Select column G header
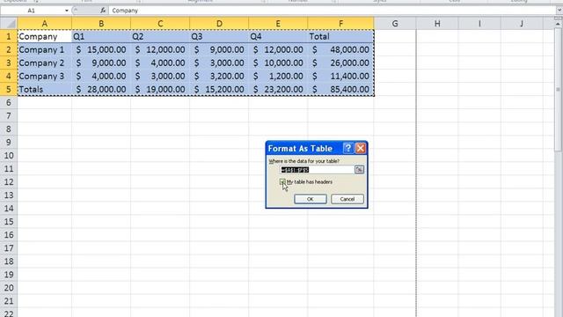Image resolution: width=563 pixels, height=317 pixels. (395, 24)
